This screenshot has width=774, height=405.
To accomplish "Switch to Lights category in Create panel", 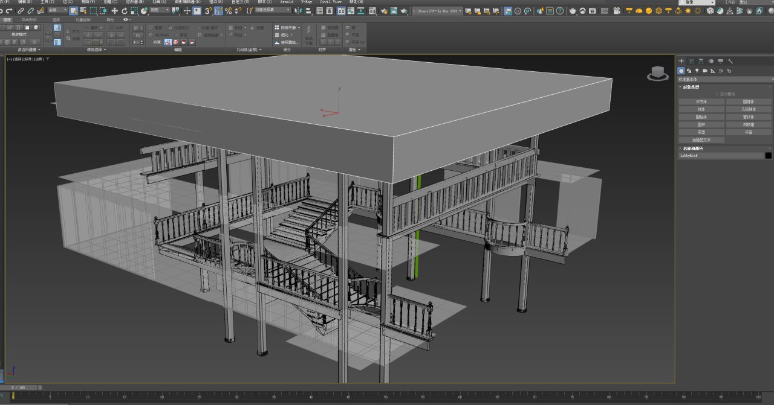I will click(697, 71).
